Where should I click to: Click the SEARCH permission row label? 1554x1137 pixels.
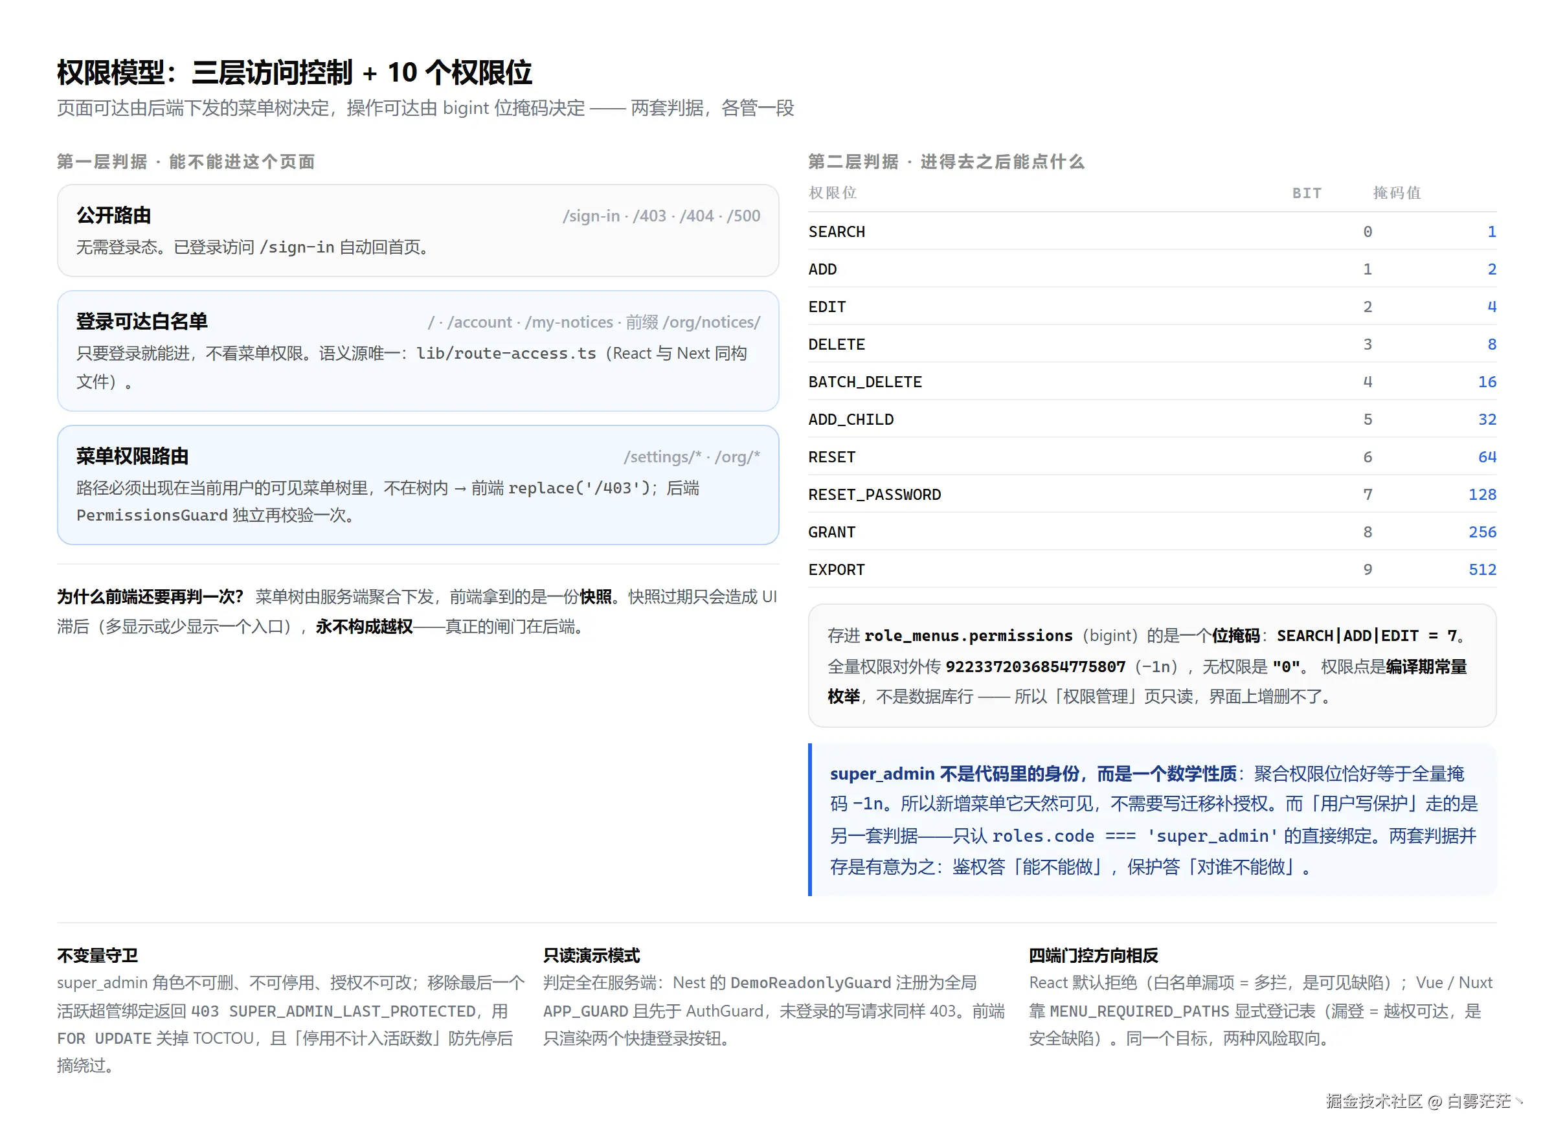tap(837, 232)
